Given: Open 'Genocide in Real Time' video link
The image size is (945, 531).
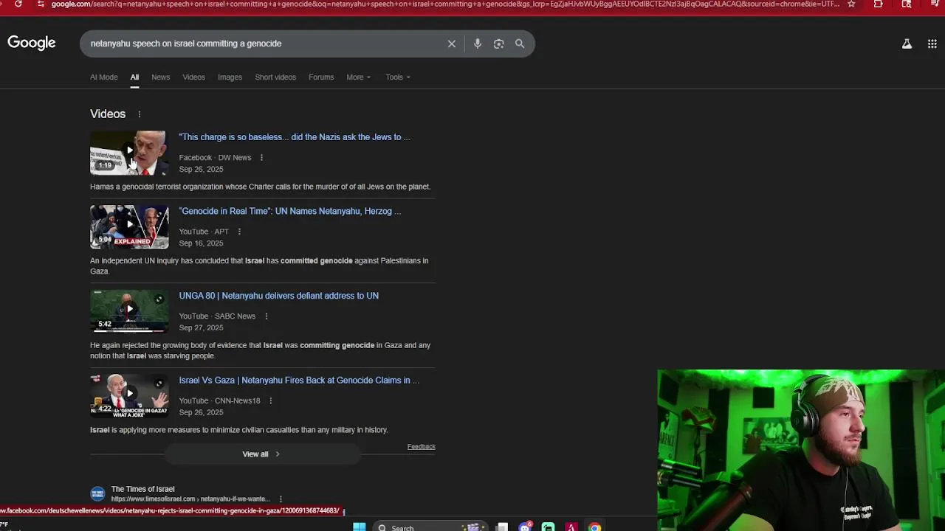Looking at the screenshot, I should 290,212.
